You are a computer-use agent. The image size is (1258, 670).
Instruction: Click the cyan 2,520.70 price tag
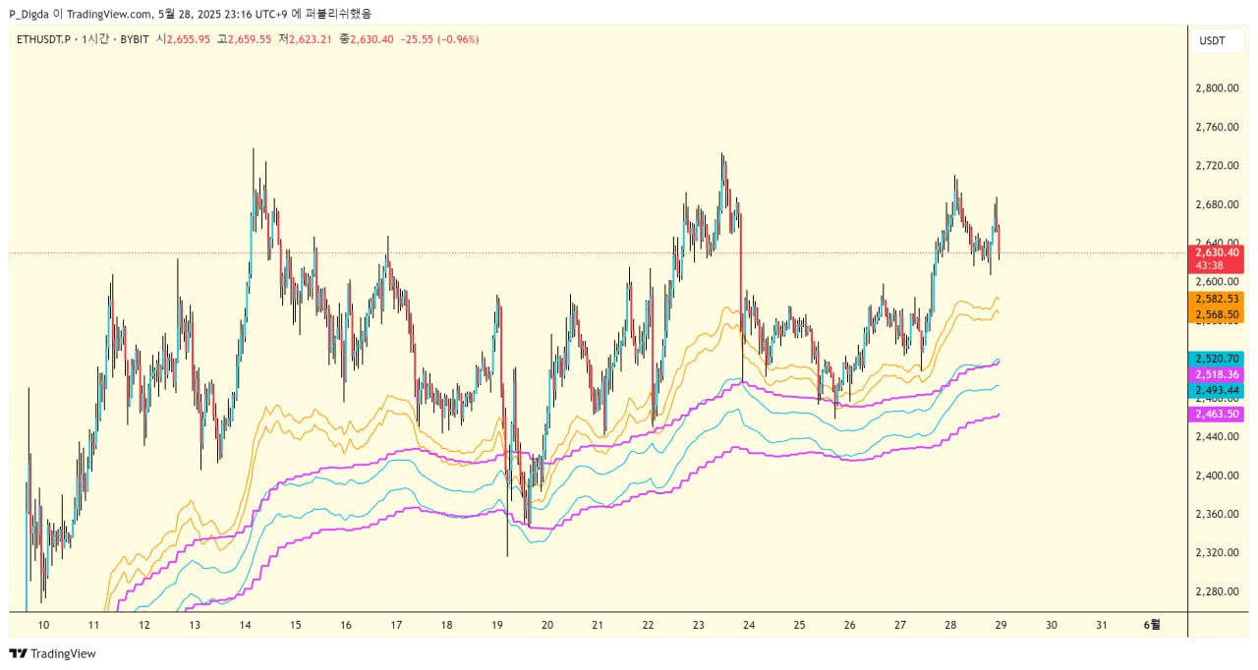pos(1219,360)
